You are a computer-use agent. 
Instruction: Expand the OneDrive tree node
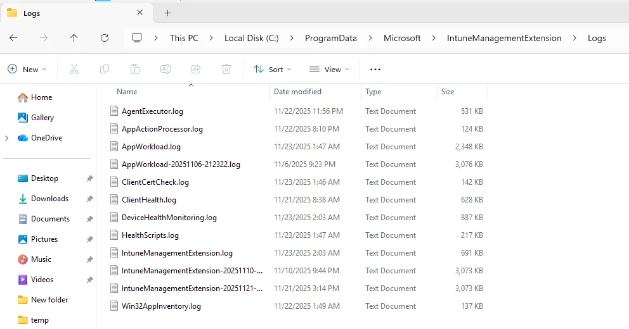[6, 138]
